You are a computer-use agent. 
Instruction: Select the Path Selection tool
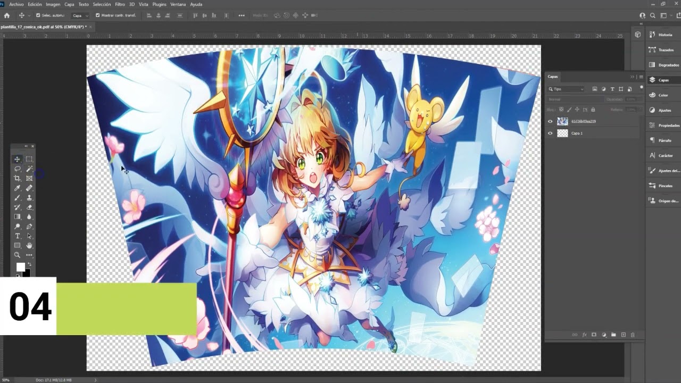(x=29, y=236)
